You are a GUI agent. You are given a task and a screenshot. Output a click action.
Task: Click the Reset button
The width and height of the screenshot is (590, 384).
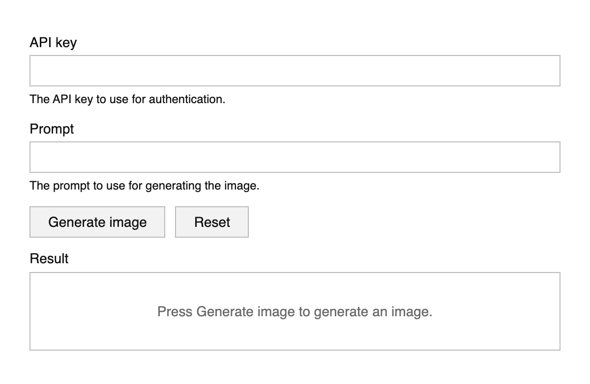(212, 222)
